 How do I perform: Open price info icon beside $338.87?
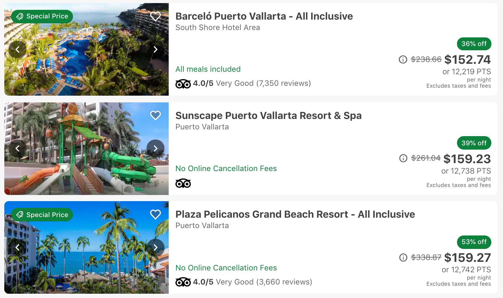[x=403, y=258]
